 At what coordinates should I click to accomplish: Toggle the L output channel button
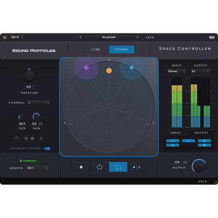(x=172, y=141)
